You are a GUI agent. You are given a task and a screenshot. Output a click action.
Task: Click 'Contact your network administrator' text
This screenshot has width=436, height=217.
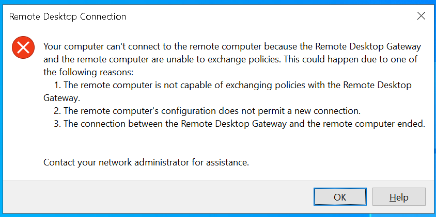(x=119, y=163)
